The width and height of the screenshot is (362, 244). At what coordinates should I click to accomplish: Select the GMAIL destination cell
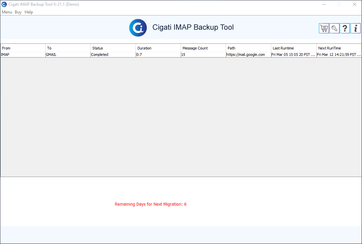[68, 55]
